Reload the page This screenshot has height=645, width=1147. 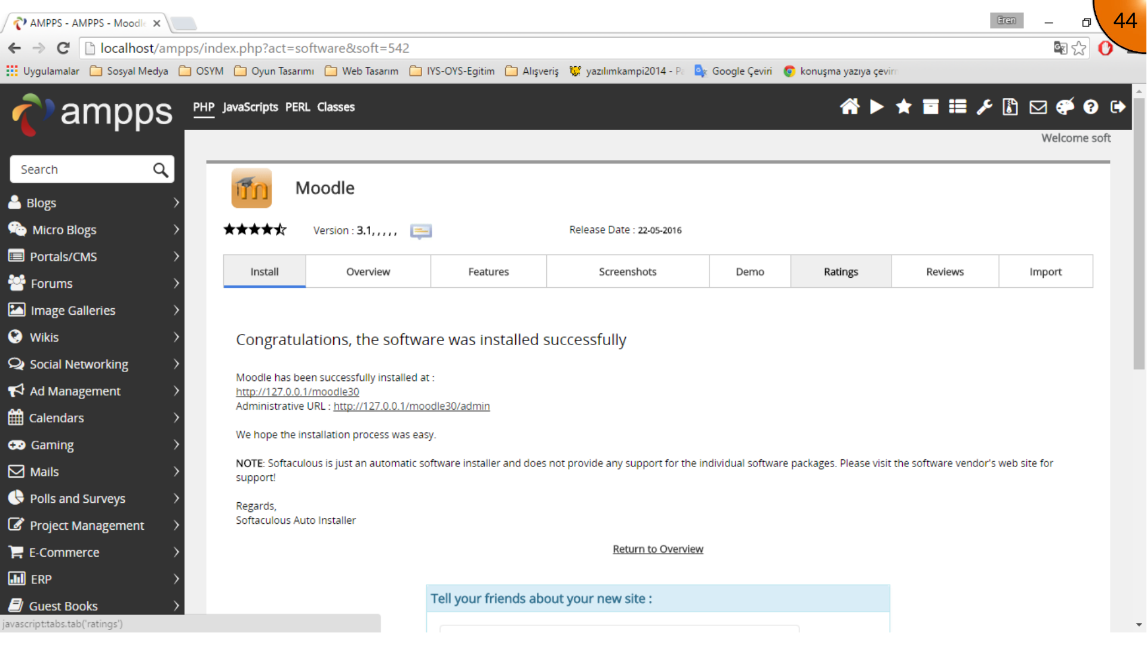63,48
